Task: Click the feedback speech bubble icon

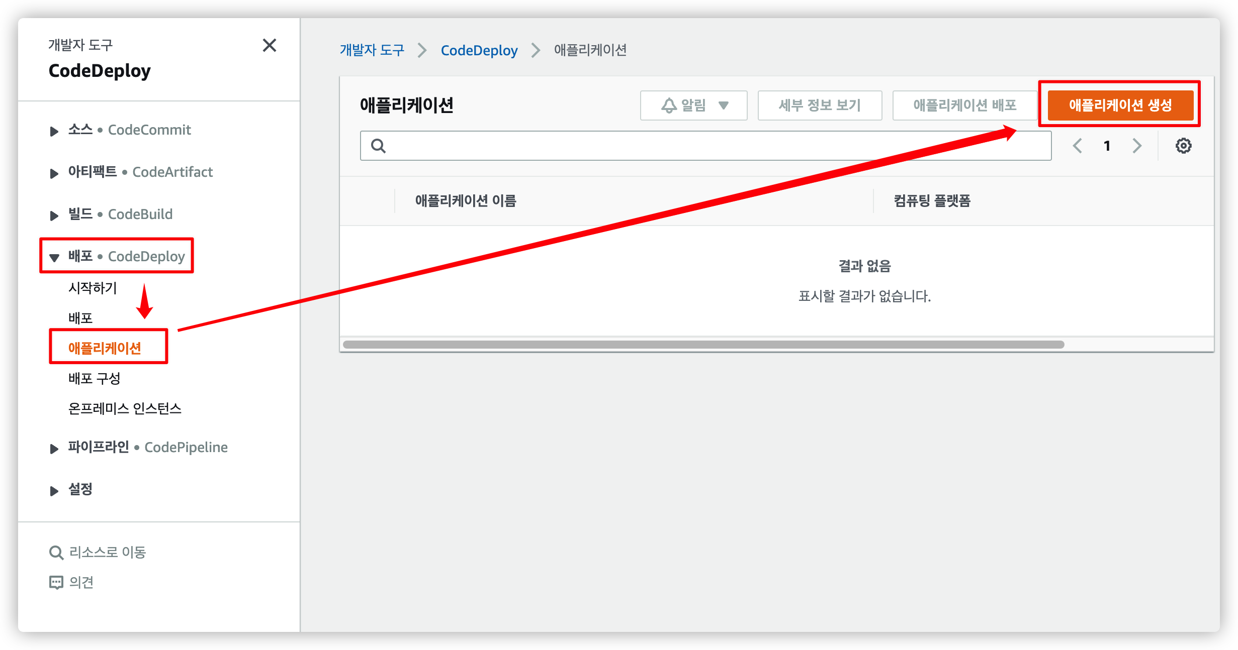Action: (x=56, y=582)
